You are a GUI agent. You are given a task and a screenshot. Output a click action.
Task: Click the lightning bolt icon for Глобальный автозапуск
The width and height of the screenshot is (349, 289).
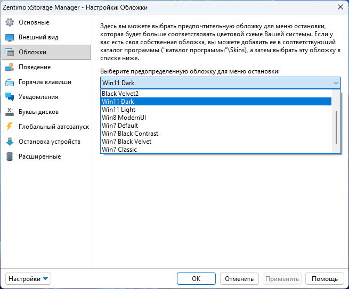[9, 127]
